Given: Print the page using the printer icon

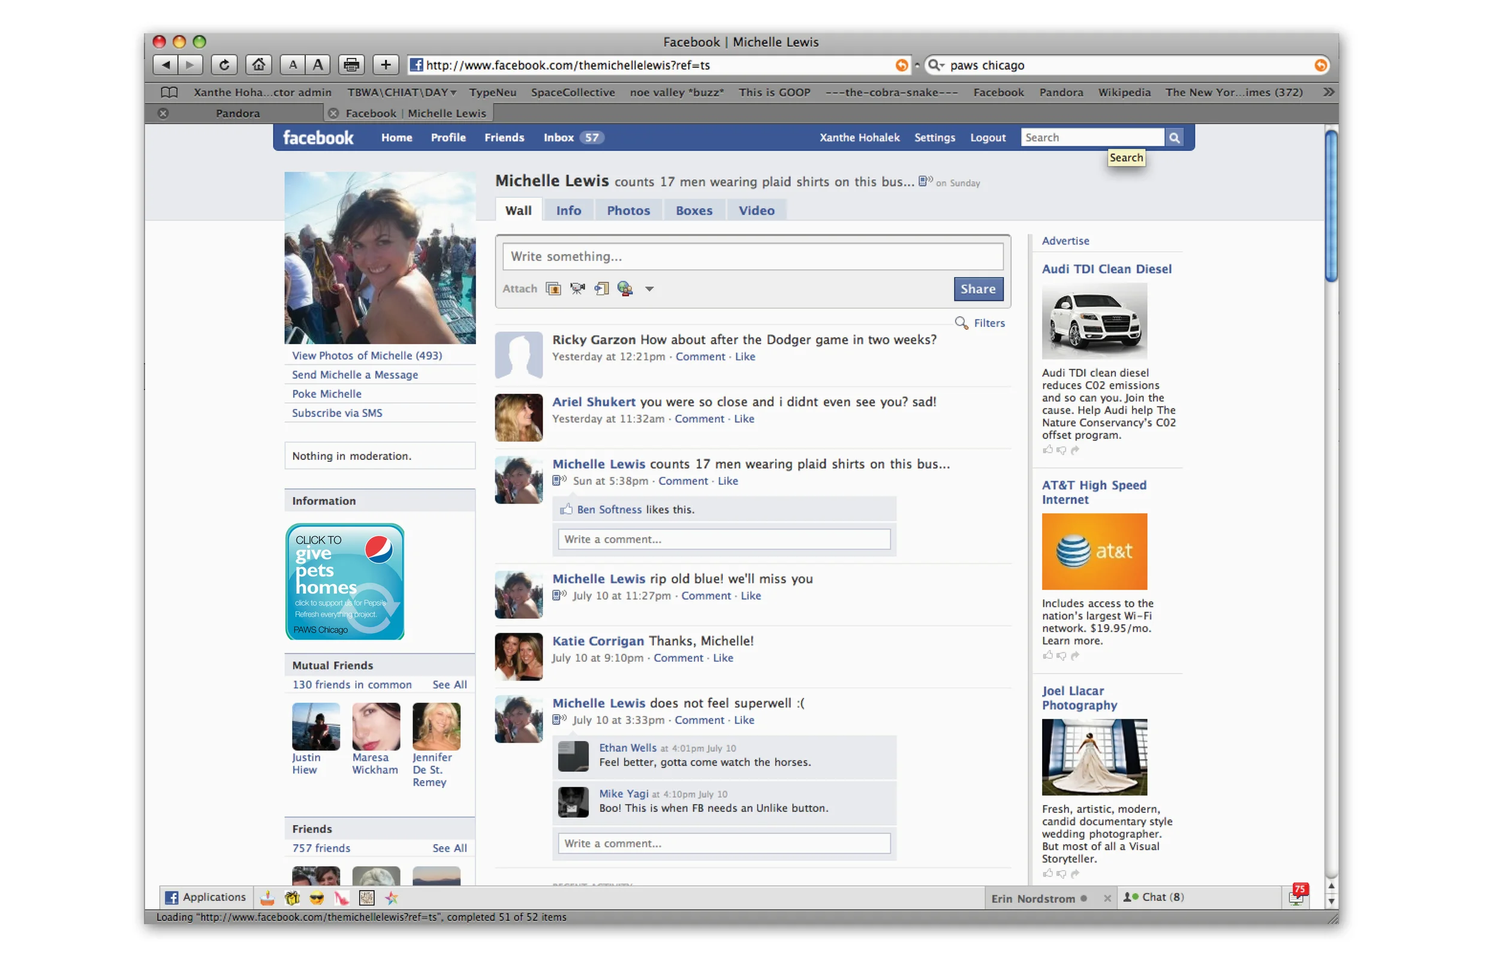Looking at the screenshot, I should 352,65.
